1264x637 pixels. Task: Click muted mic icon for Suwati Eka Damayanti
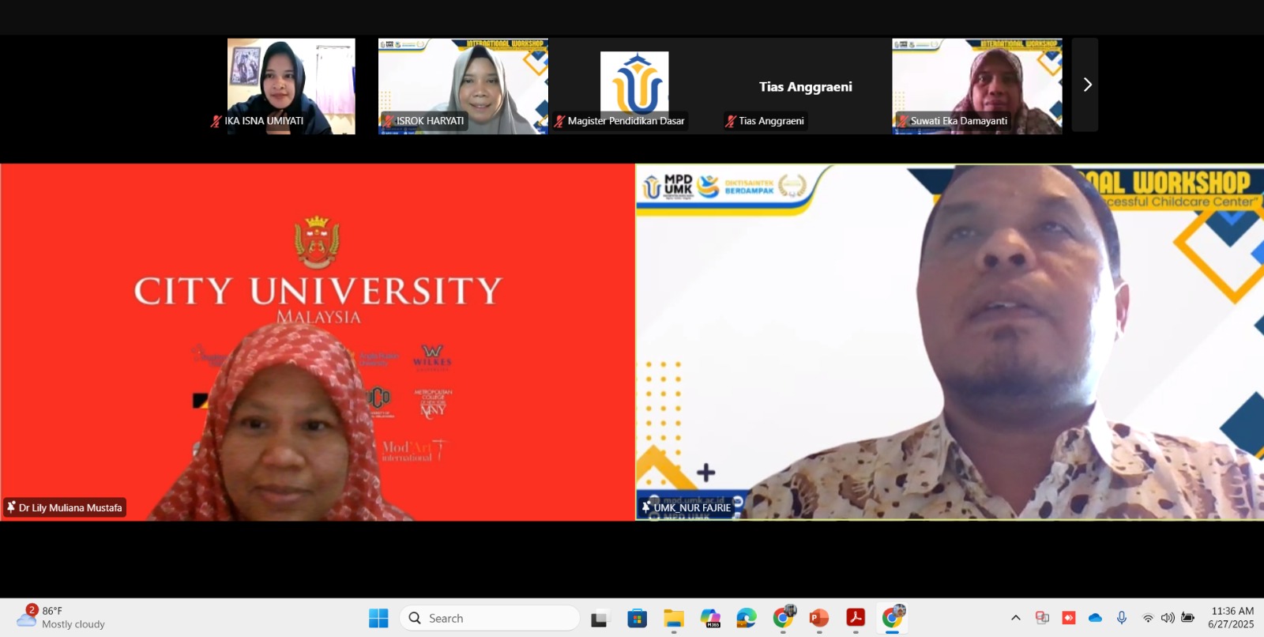coord(902,121)
